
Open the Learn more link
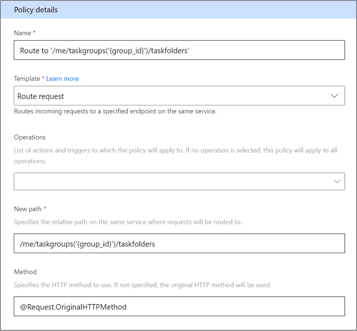point(62,79)
